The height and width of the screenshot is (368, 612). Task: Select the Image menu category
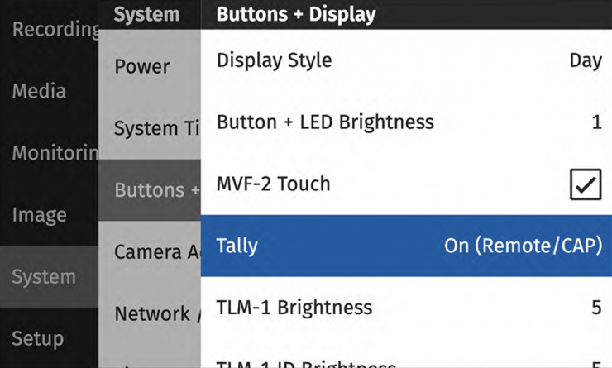click(x=39, y=215)
